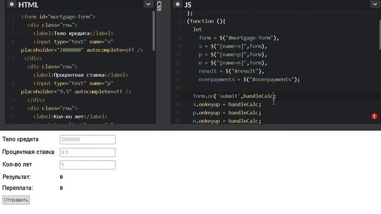Submit the form with Отправить button
Viewport: 381px width, 214px height.
(x=16, y=200)
